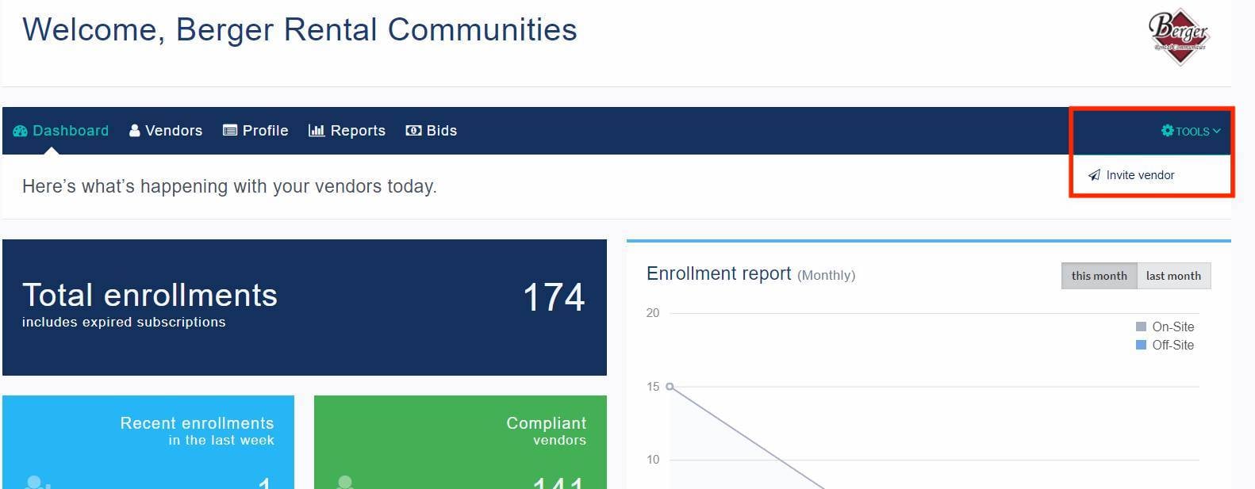The image size is (1255, 489).
Task: Click the Reports bar chart icon
Action: (317, 131)
